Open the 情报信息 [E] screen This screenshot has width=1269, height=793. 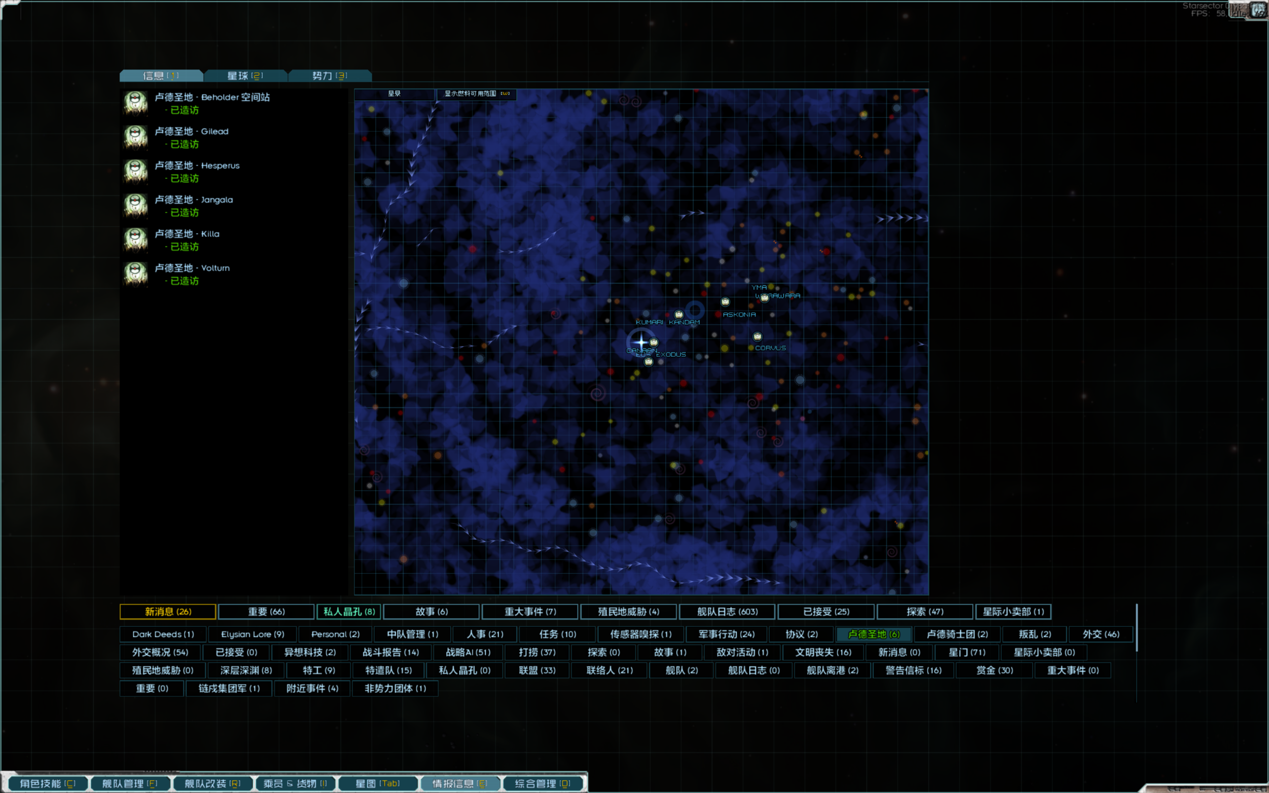460,784
